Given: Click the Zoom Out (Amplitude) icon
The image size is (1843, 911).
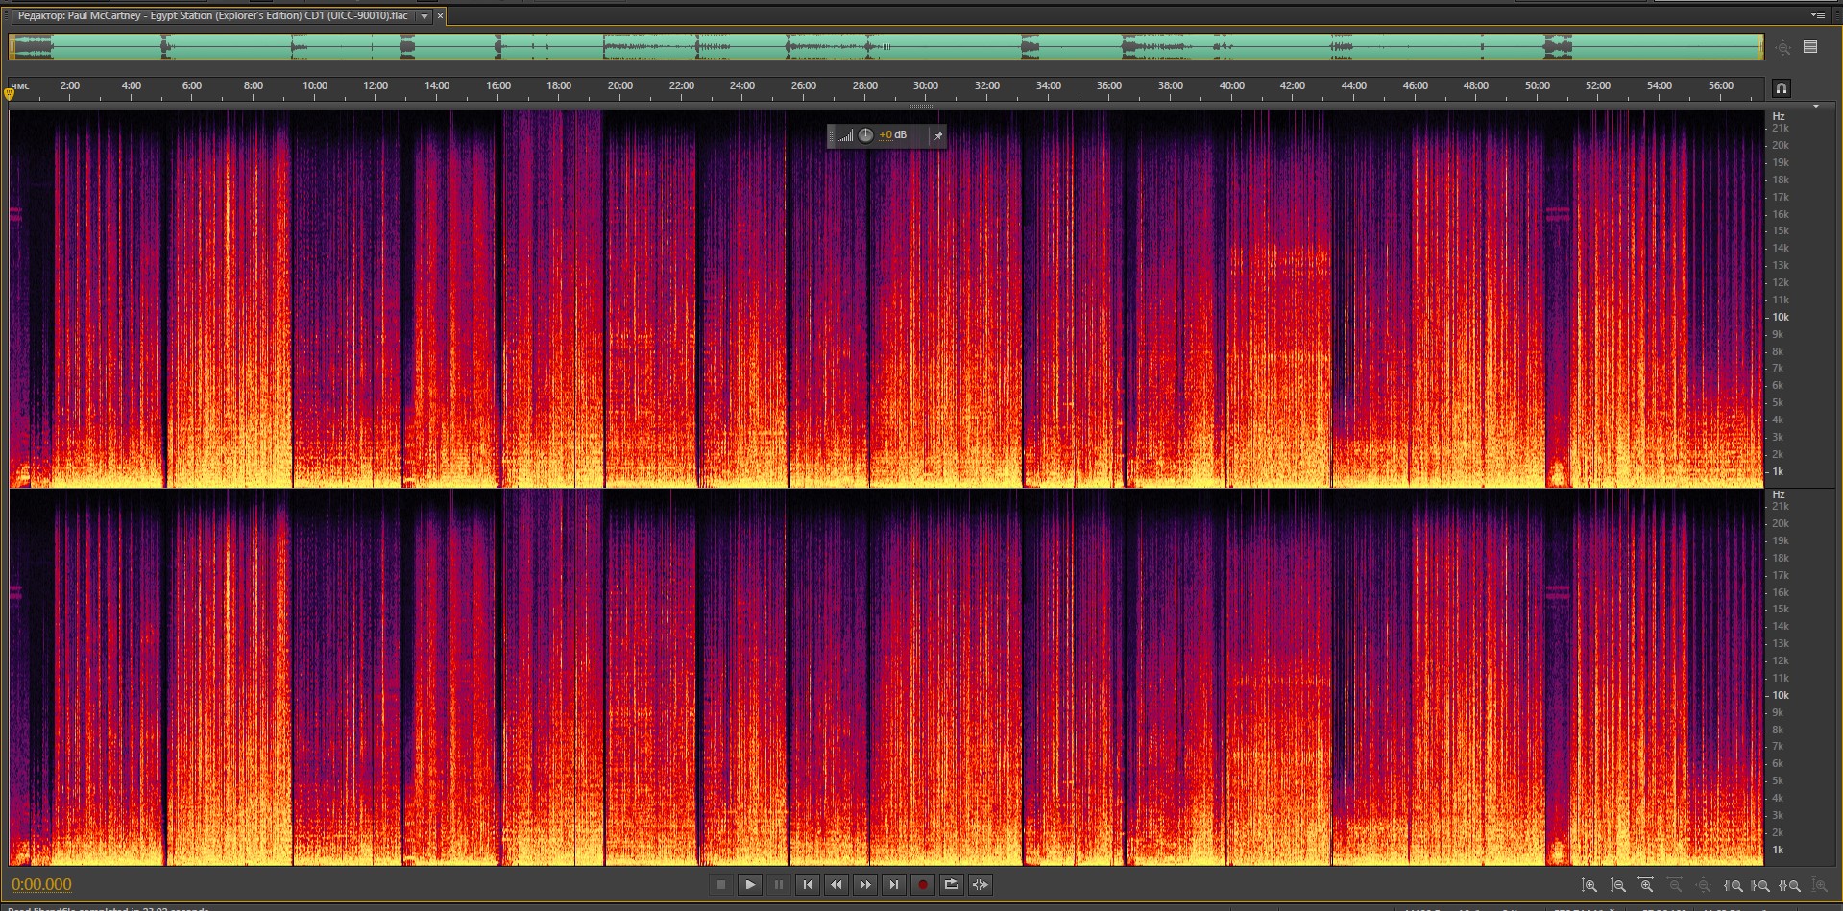Looking at the screenshot, I should click(1618, 885).
